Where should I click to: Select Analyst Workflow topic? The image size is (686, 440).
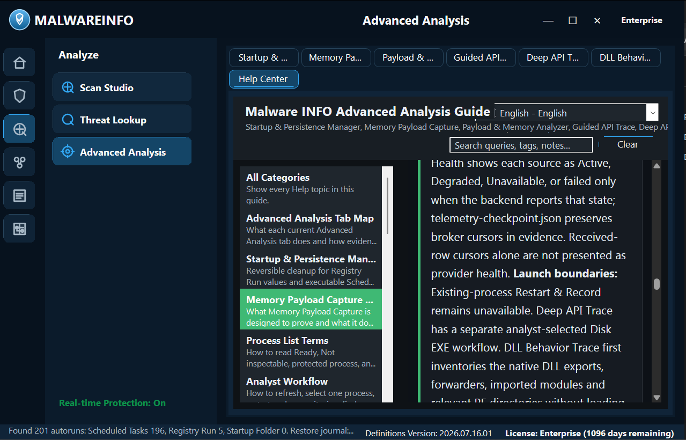pos(311,387)
